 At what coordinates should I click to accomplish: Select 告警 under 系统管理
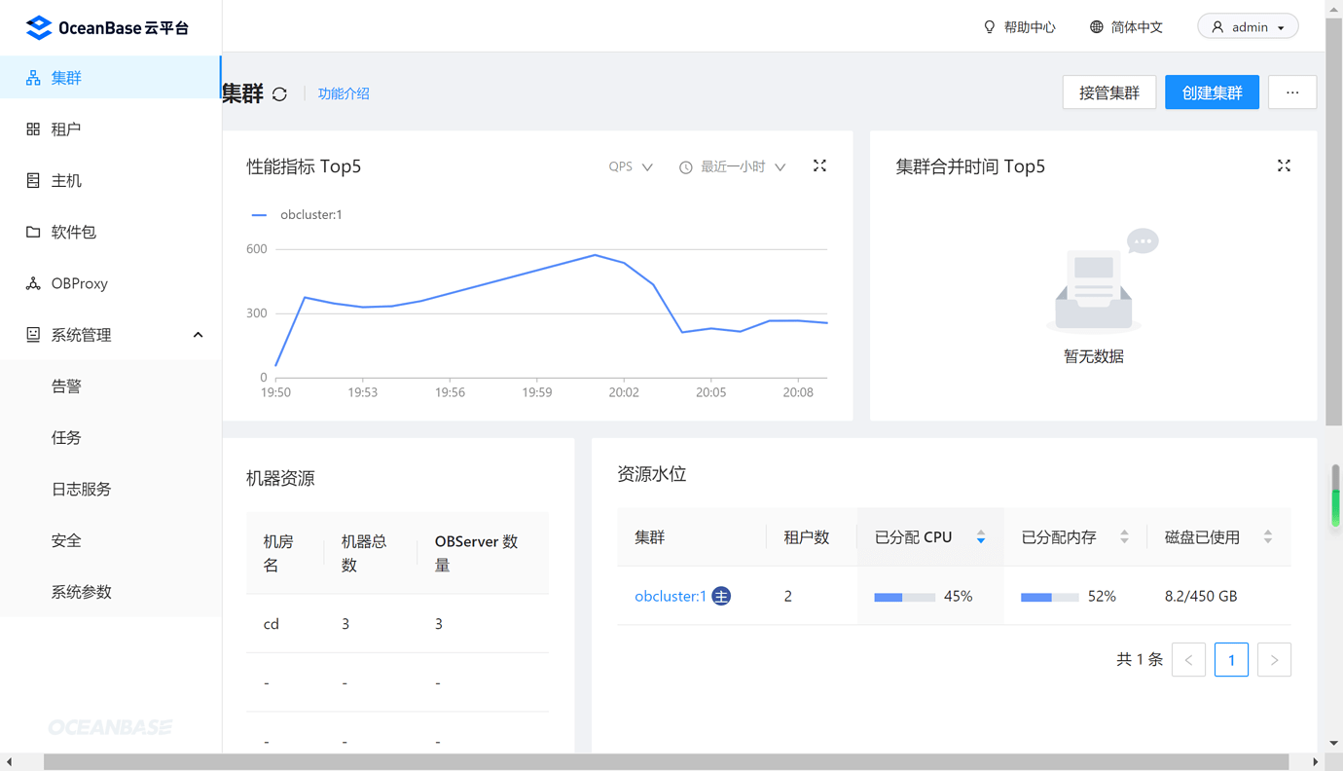click(x=66, y=385)
